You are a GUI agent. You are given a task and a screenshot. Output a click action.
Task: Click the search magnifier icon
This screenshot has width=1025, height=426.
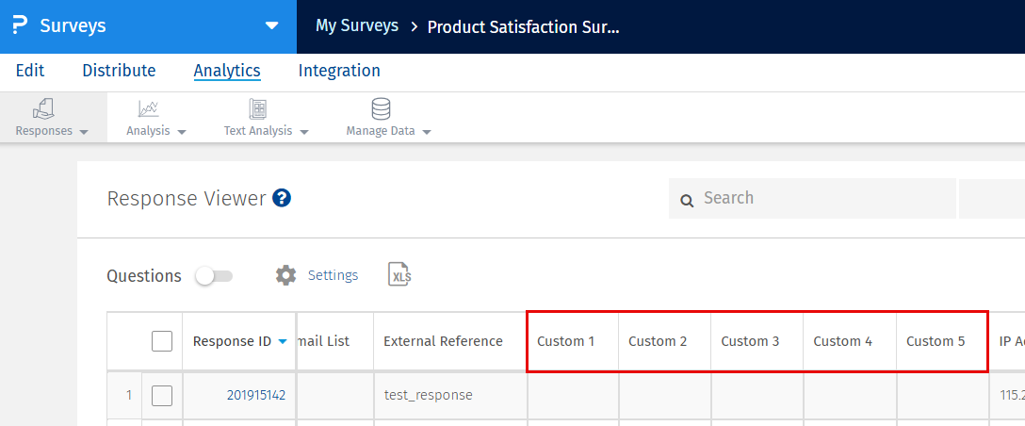687,200
